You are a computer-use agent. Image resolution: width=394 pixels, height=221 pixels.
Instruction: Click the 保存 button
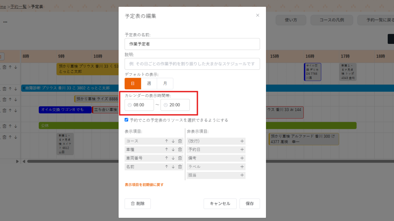click(x=250, y=204)
